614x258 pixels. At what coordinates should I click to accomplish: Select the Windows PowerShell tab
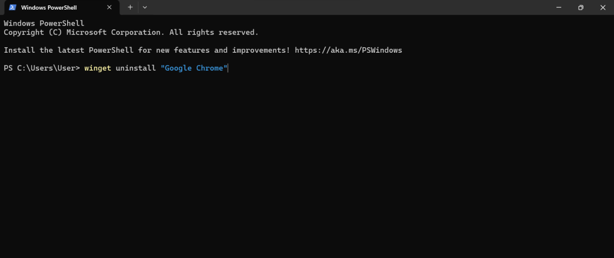61,7
